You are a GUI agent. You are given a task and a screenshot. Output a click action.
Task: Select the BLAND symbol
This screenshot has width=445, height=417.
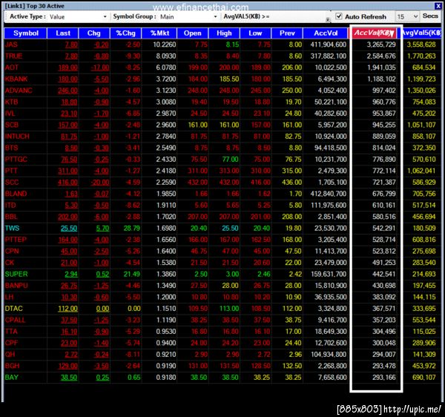tap(16, 194)
